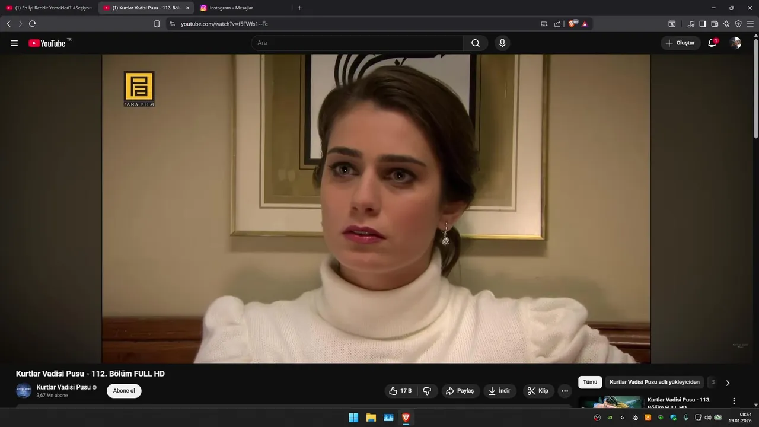Open Leo AI sparkle icon
This screenshot has height=427, width=759.
pyautogui.click(x=726, y=24)
